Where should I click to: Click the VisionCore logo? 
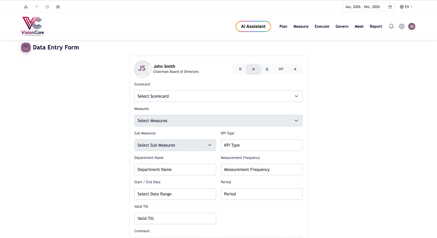[x=33, y=26]
